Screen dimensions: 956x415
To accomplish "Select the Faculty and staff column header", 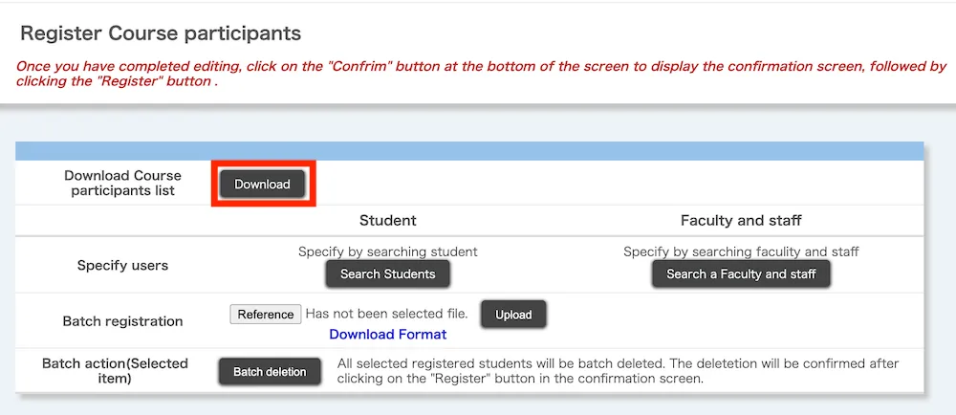I will [x=741, y=221].
